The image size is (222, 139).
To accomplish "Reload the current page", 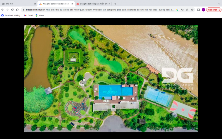I will pyautogui.click(x=12, y=10).
